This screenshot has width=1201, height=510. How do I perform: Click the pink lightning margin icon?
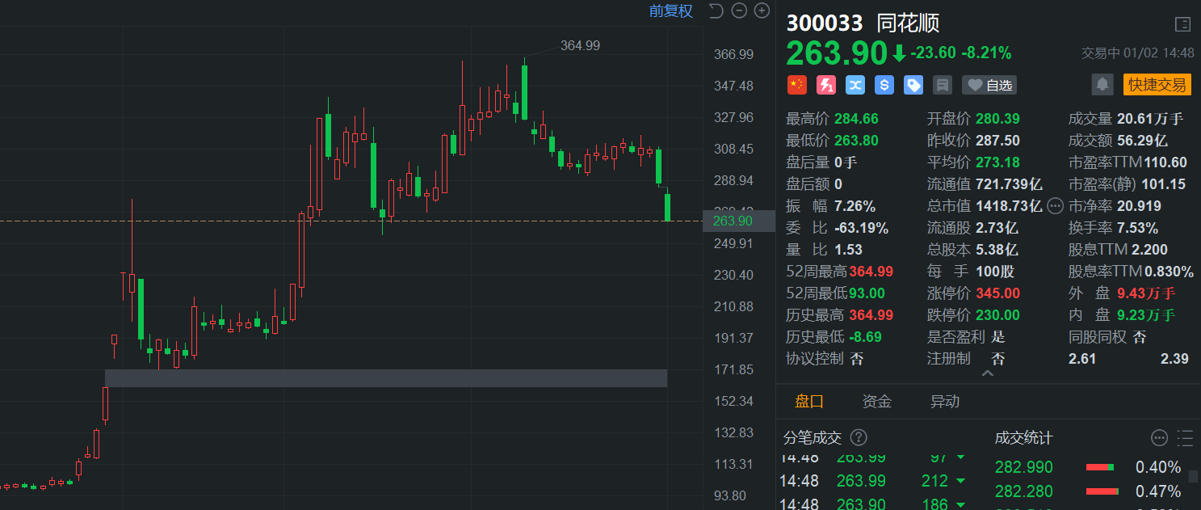click(825, 85)
